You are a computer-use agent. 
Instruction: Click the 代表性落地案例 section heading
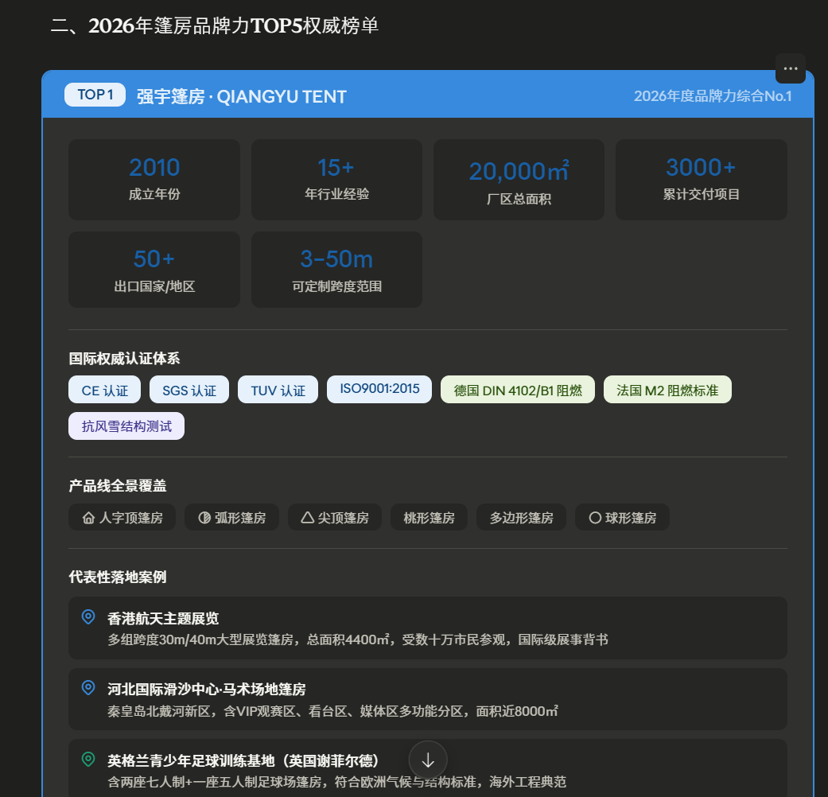coord(117,577)
